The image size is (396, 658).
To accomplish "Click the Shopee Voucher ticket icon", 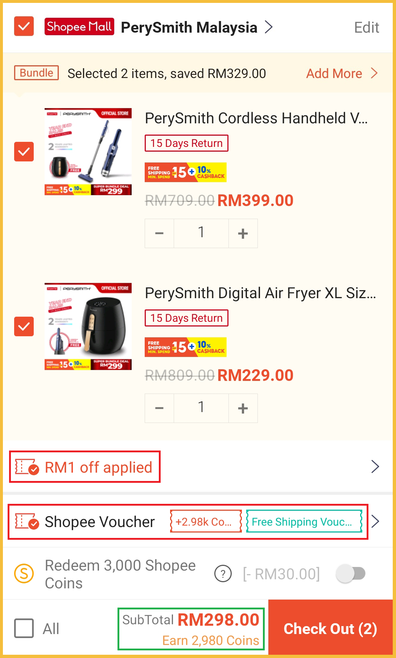I will [x=27, y=522].
